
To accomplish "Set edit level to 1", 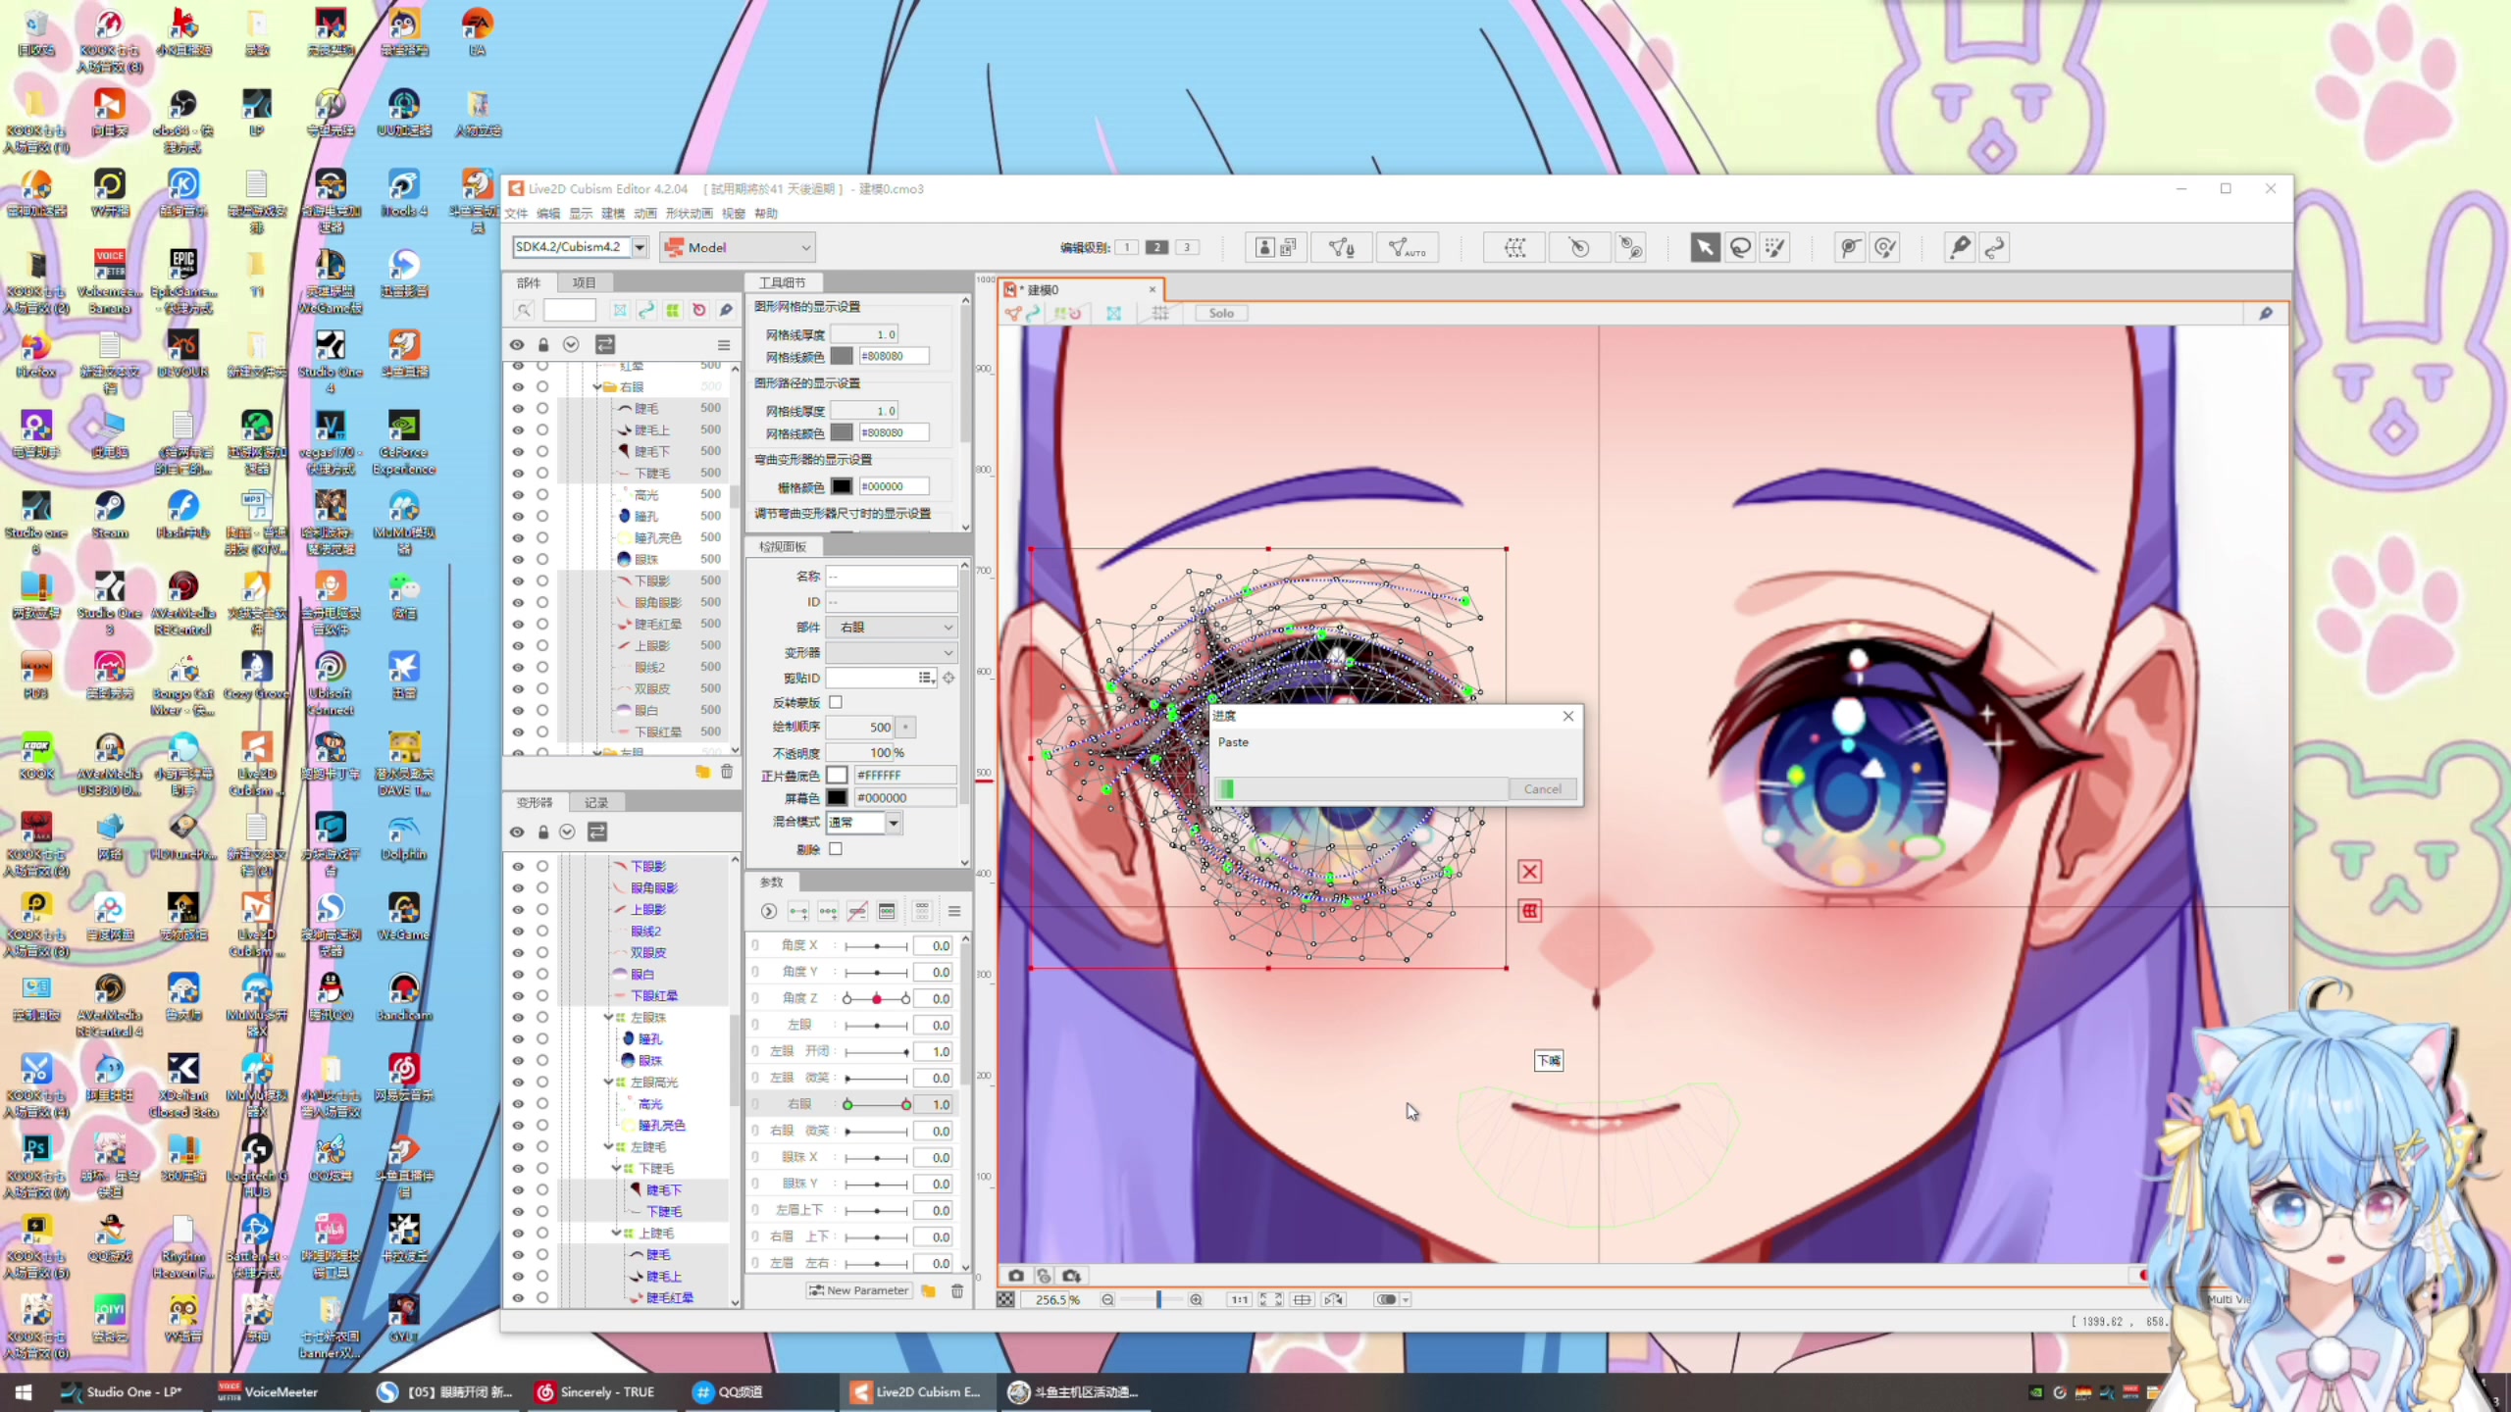I will [1127, 247].
